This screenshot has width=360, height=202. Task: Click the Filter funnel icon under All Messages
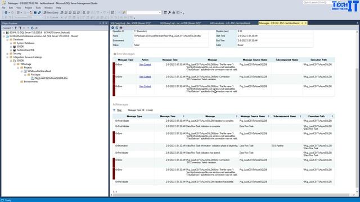pos(114,110)
